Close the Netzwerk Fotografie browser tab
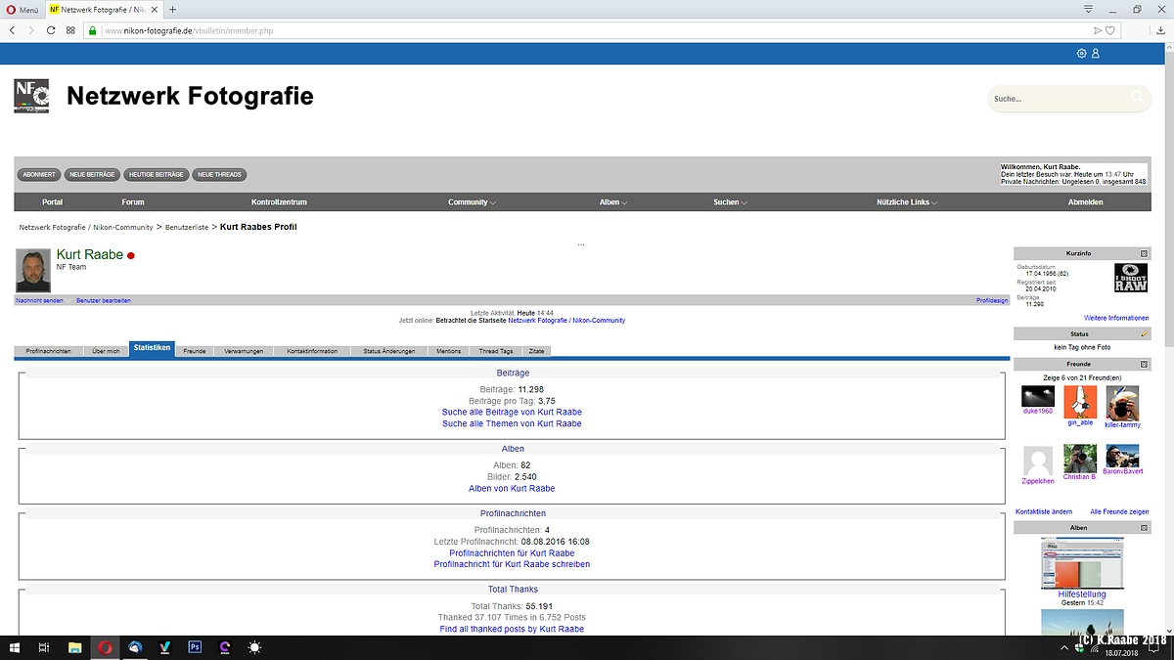 coord(156,9)
